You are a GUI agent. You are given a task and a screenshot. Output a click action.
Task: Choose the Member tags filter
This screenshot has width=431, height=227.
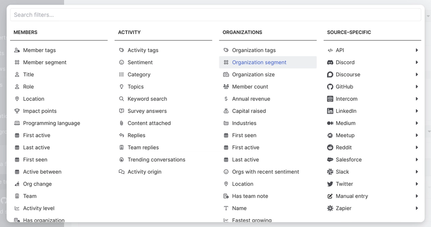pyautogui.click(x=39, y=50)
